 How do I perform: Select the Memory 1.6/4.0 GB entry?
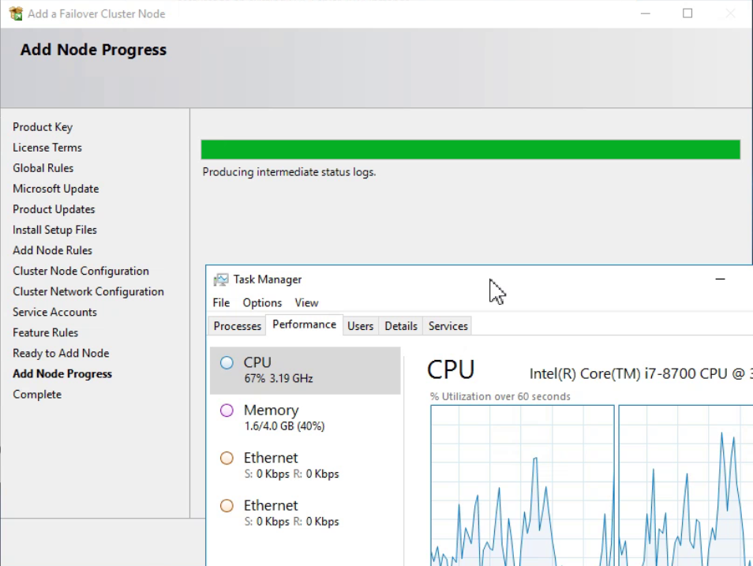pos(305,418)
